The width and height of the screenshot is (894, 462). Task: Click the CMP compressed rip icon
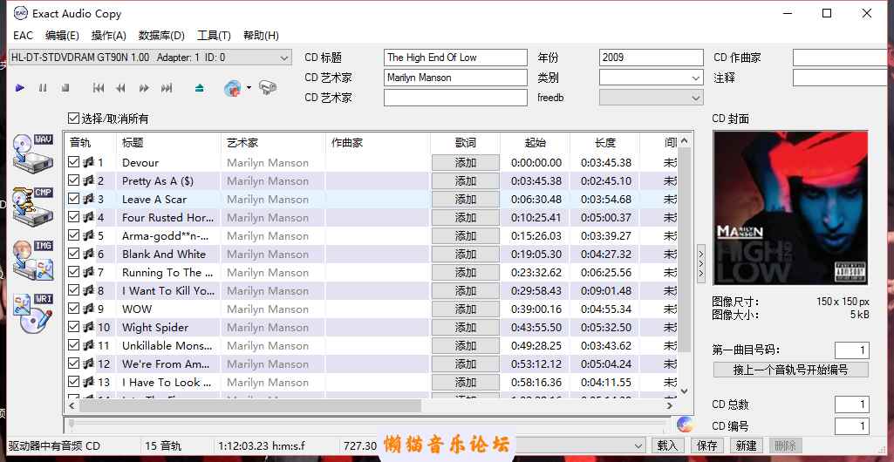point(33,207)
